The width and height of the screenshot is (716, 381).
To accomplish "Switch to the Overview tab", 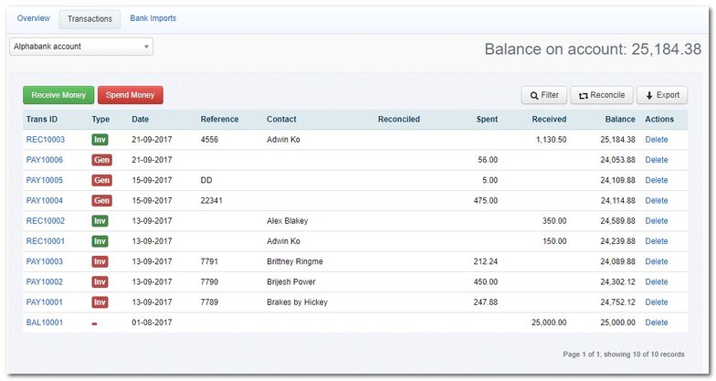I will [x=34, y=18].
